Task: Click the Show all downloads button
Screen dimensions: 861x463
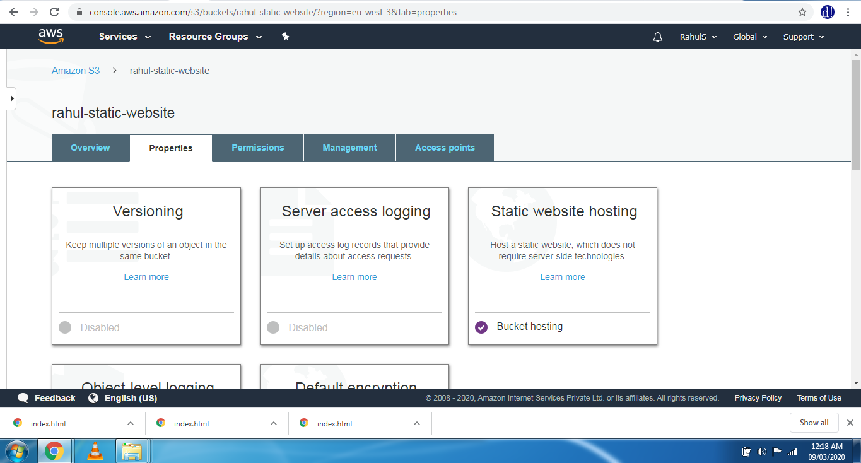Action: tap(814, 423)
